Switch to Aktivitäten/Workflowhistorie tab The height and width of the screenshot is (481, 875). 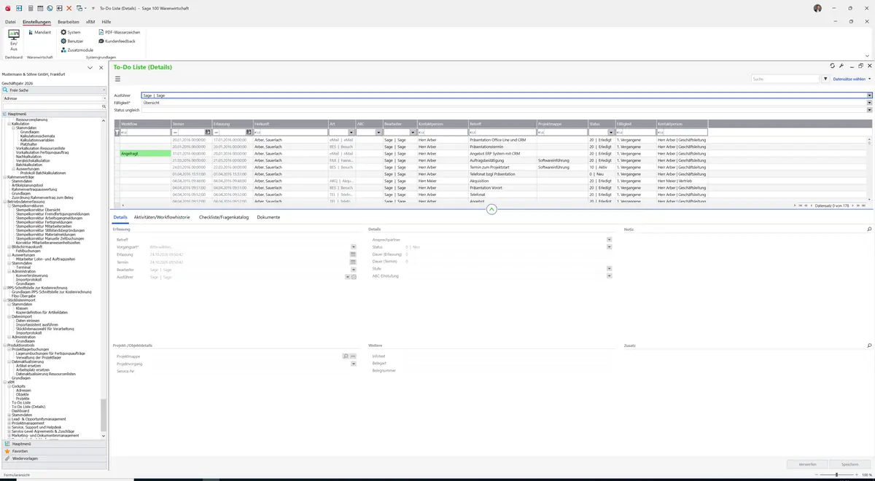coord(162,217)
